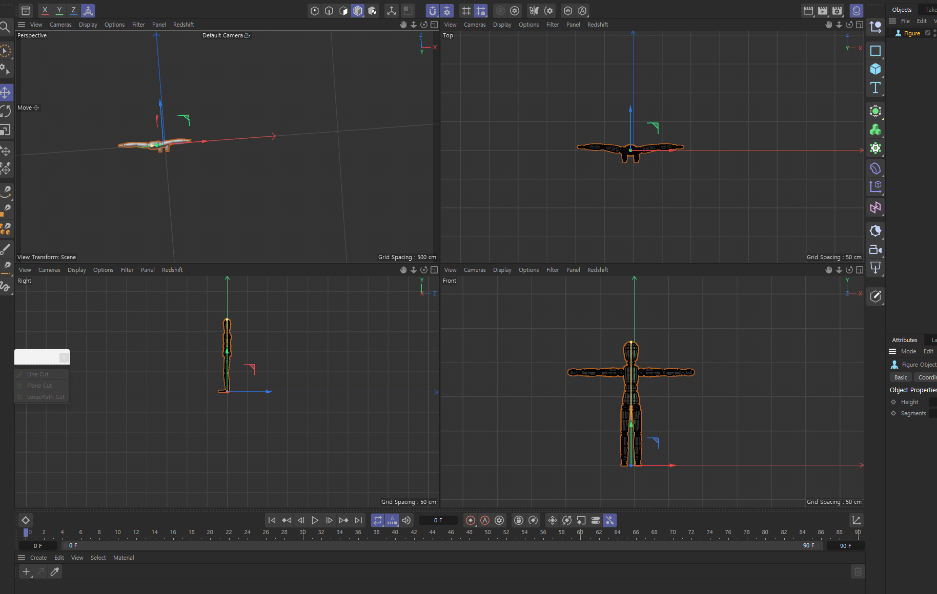937x594 pixels.
Task: Render the active view
Action: click(808, 10)
